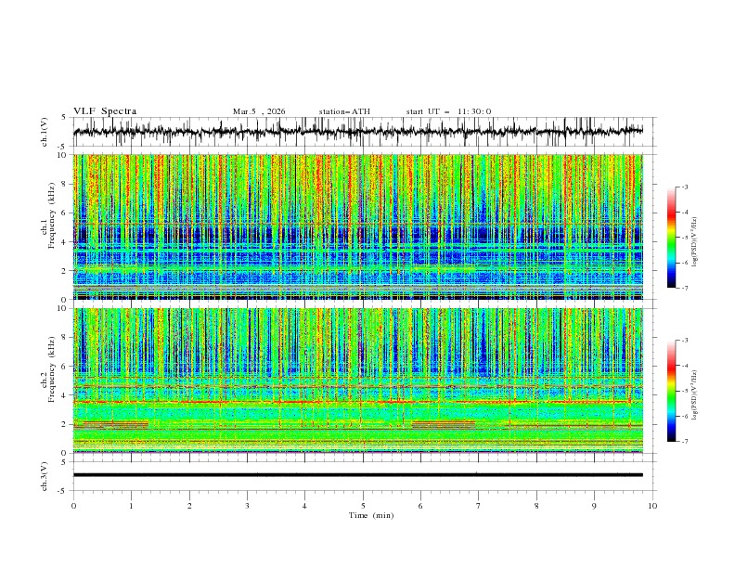This screenshot has height=568, width=735.
Task: Click the ch.1 color bar 'log(PSD)(V²/Hz)' label
Action: [x=695, y=241]
